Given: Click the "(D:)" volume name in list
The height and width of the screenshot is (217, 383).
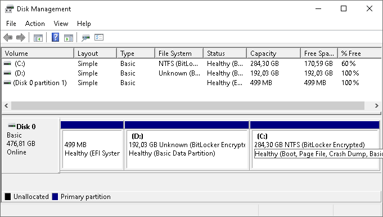Looking at the screenshot, I should pyautogui.click(x=20, y=73).
